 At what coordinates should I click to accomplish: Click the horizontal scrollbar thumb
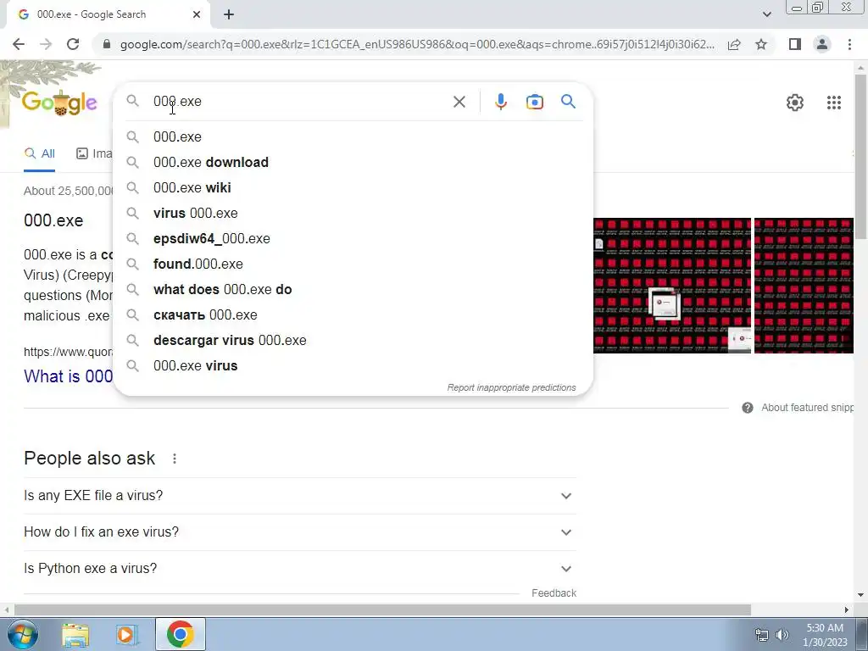pos(382,609)
